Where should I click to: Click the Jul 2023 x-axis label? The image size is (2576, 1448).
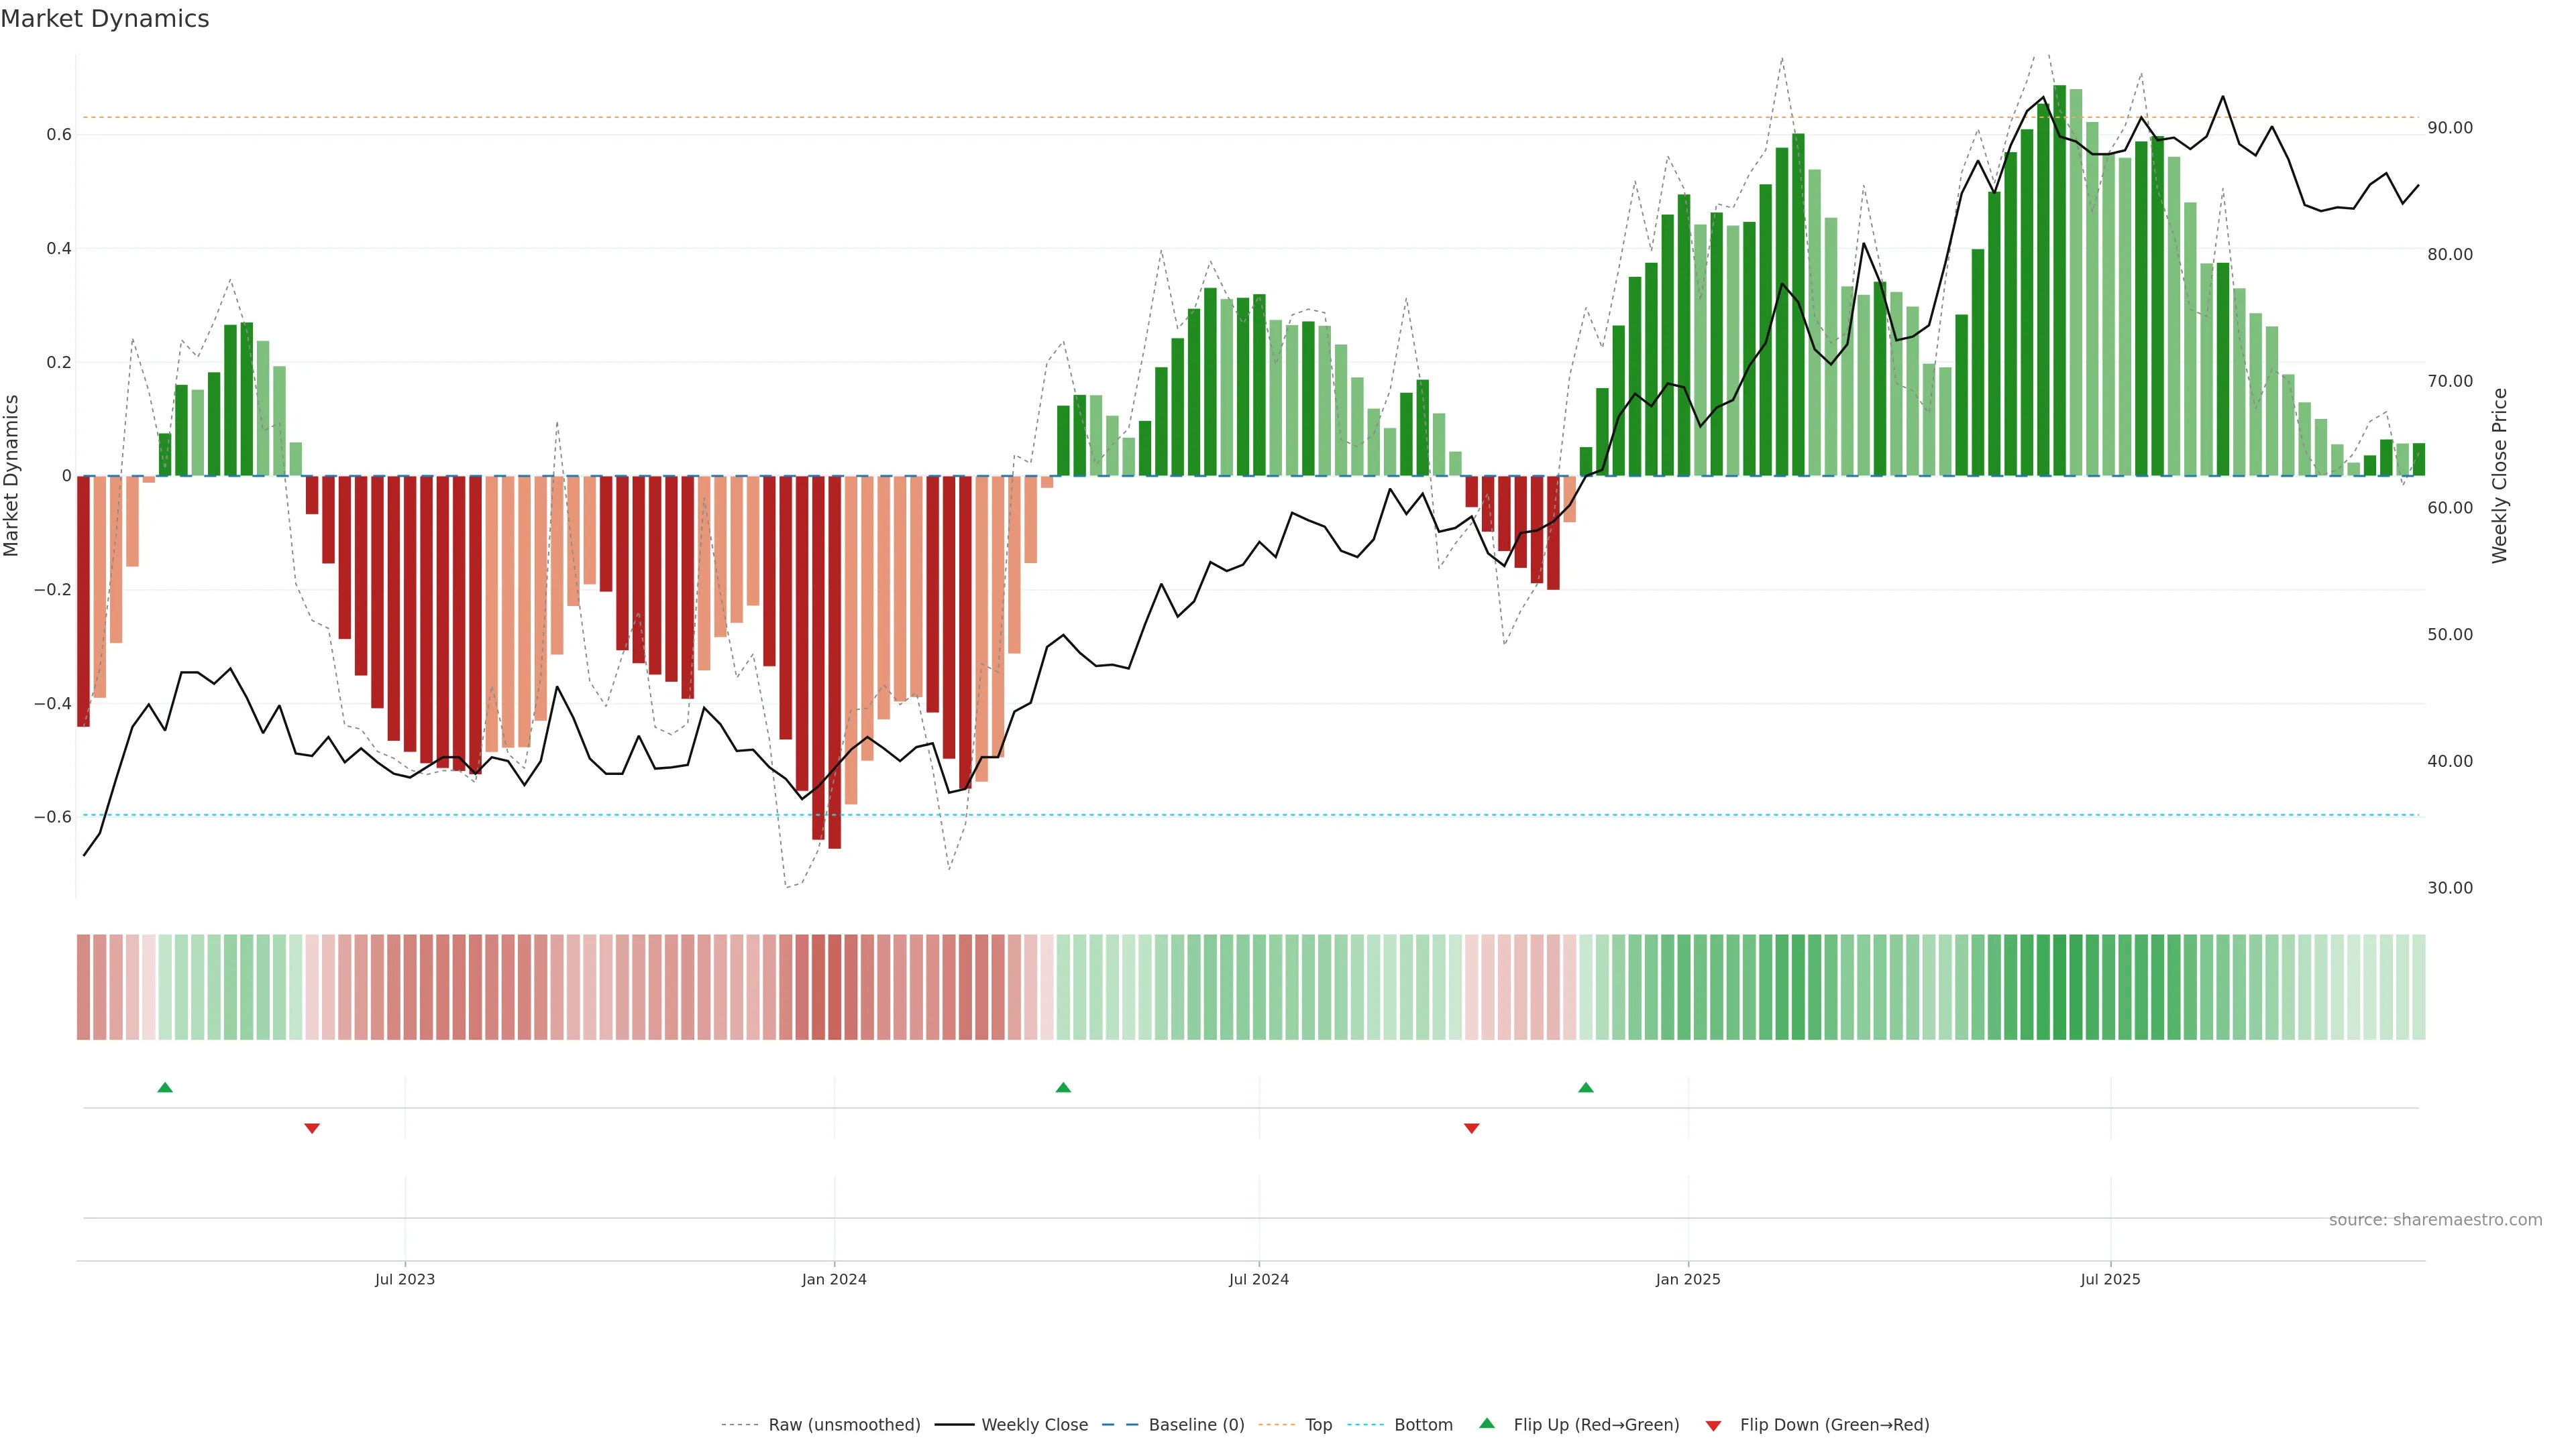tap(405, 1279)
